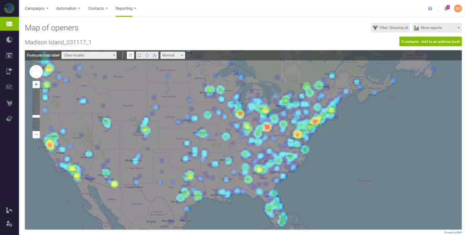
Task: Open the shopping cart section in sidebar
Action: pos(9,103)
